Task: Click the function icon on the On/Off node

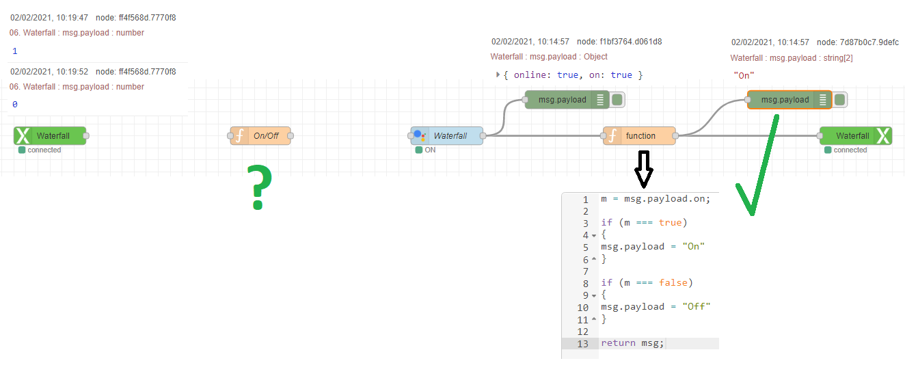Action: (x=239, y=136)
